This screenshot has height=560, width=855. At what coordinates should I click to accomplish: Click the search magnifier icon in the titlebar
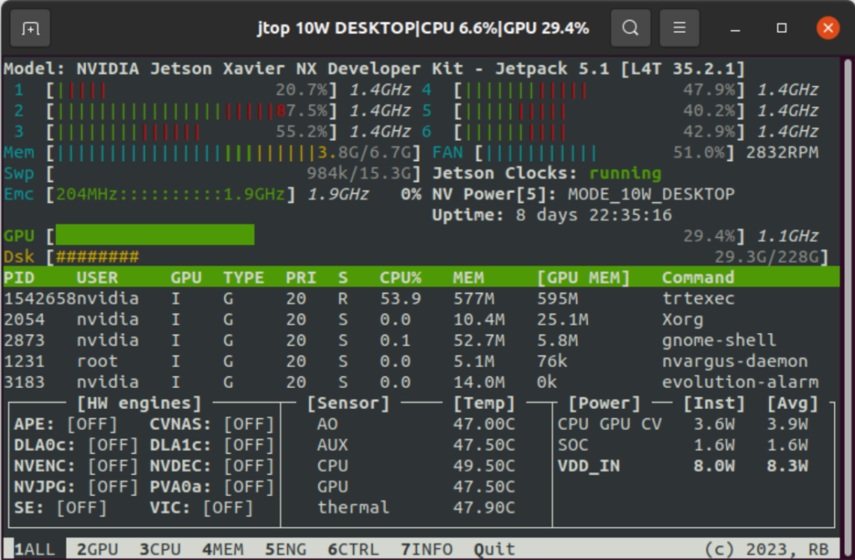point(630,28)
